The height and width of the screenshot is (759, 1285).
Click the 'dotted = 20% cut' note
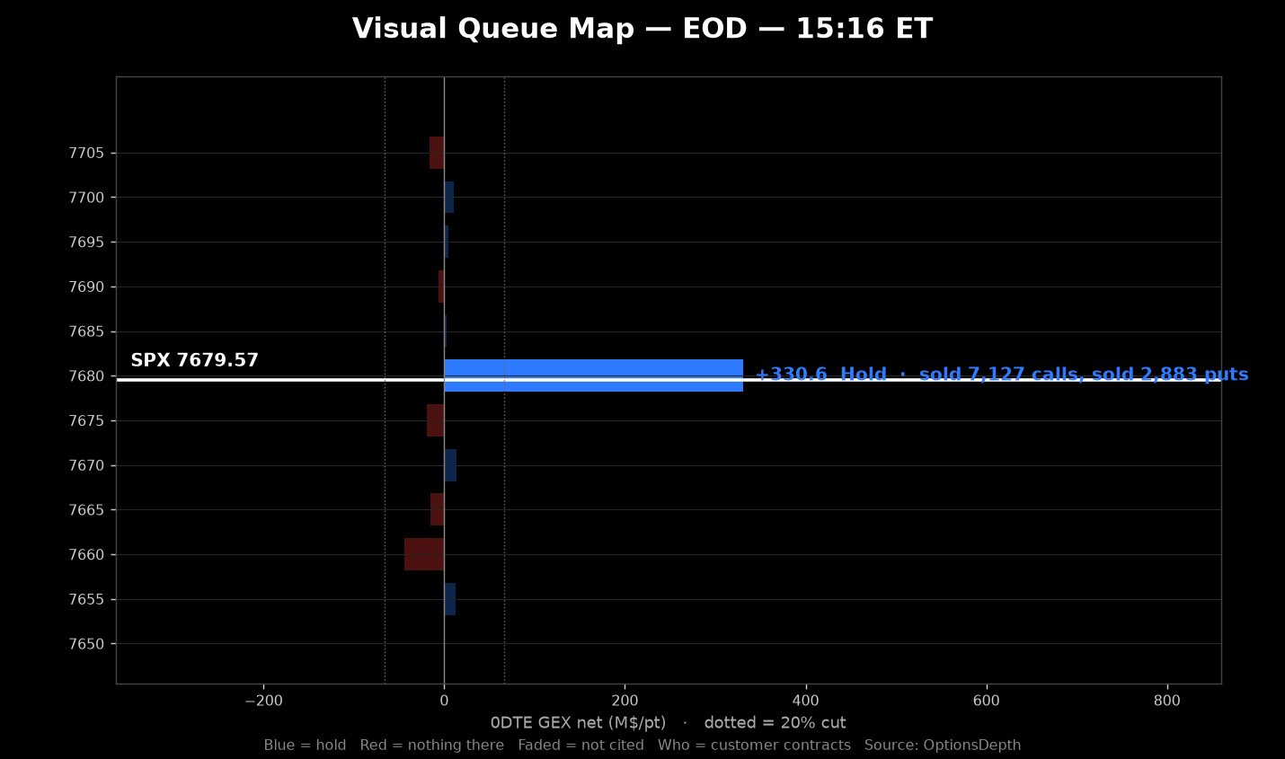[x=775, y=723]
